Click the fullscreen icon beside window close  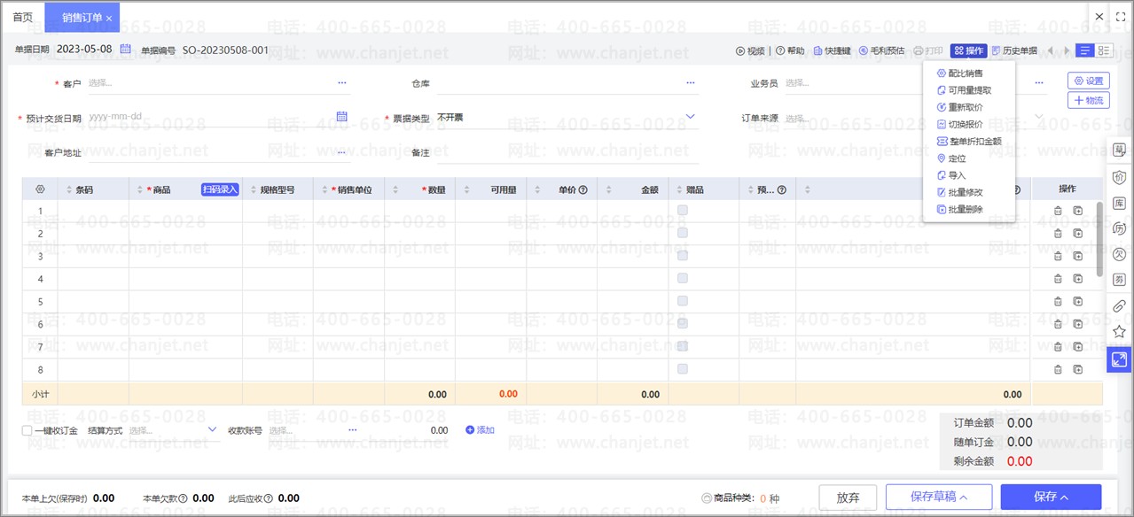pos(1120,17)
